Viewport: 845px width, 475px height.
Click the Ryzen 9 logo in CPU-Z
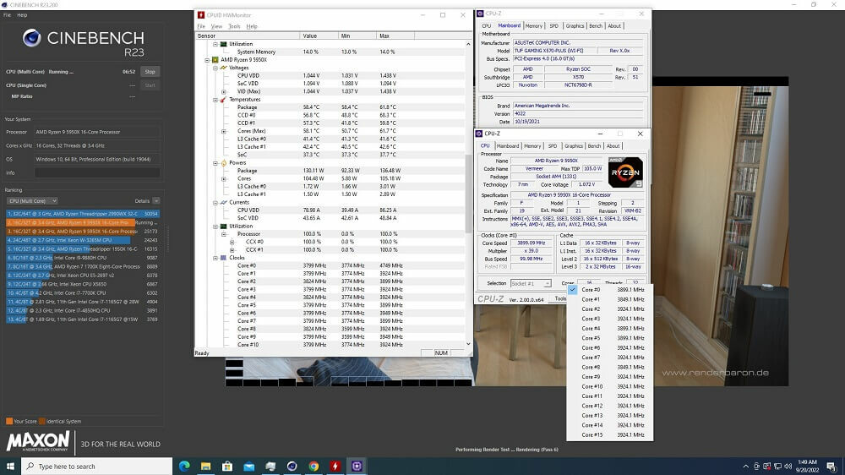pos(625,172)
